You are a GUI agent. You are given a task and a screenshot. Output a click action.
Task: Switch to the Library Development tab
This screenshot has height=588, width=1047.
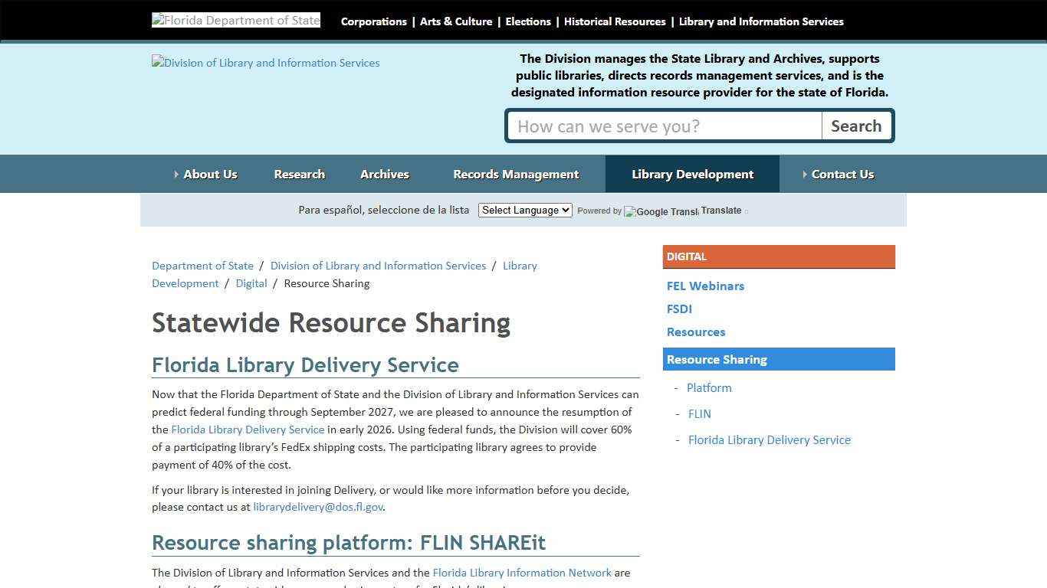(x=692, y=174)
